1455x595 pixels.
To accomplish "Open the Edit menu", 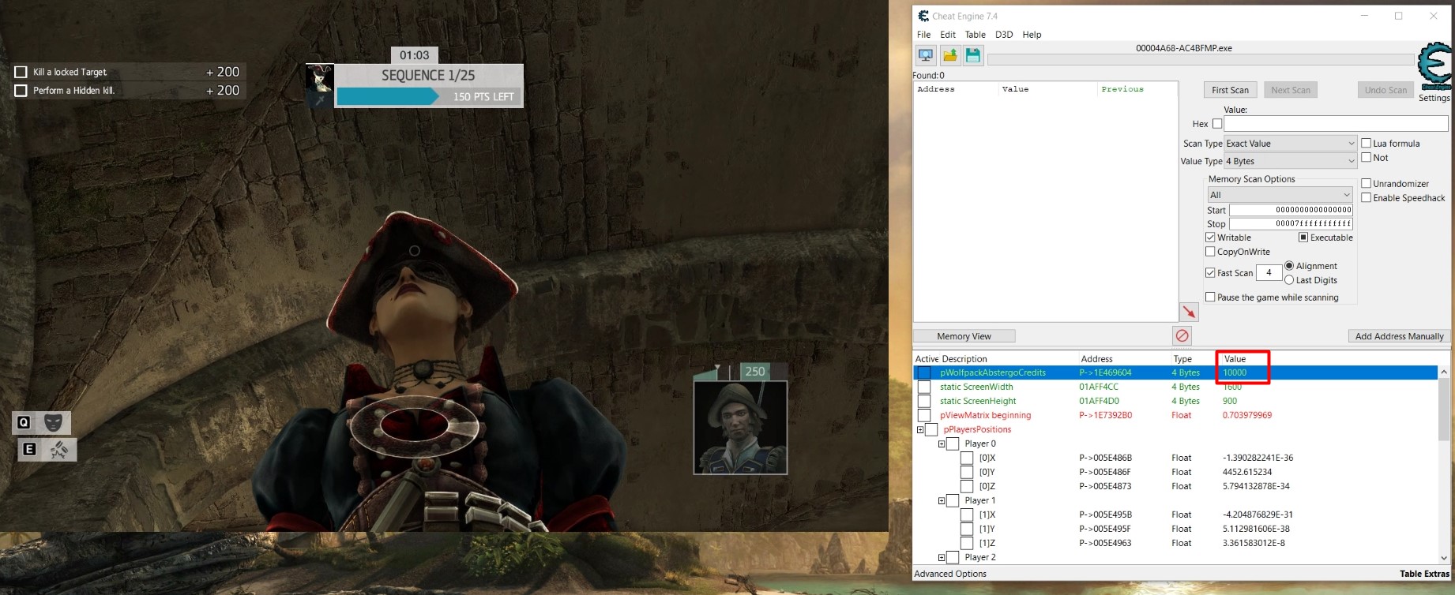I will point(948,35).
